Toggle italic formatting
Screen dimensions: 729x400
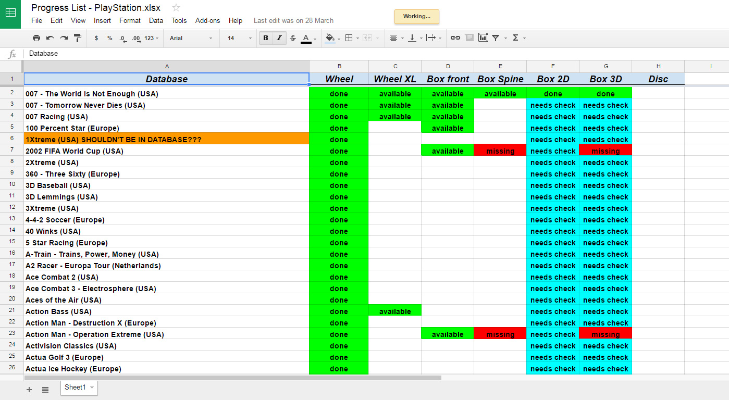(x=279, y=38)
